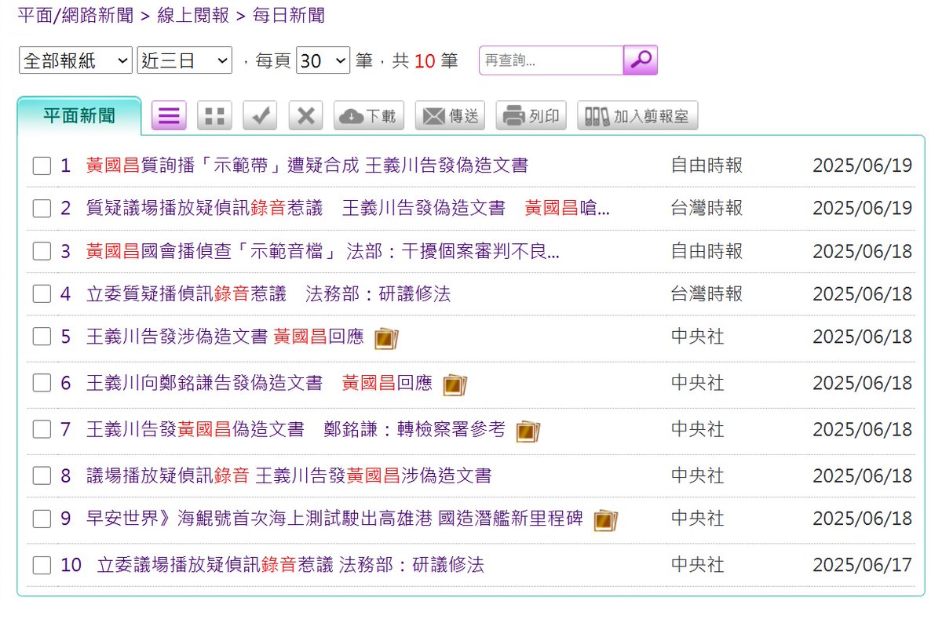Check the box for article 7
The image size is (942, 630).
point(42,430)
